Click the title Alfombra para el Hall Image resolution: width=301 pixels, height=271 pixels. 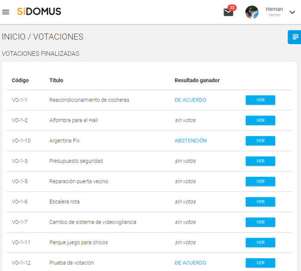[73, 121]
